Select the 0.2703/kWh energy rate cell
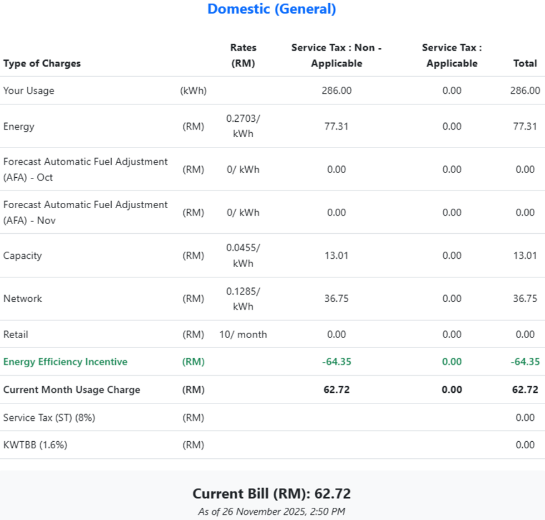 click(x=243, y=126)
